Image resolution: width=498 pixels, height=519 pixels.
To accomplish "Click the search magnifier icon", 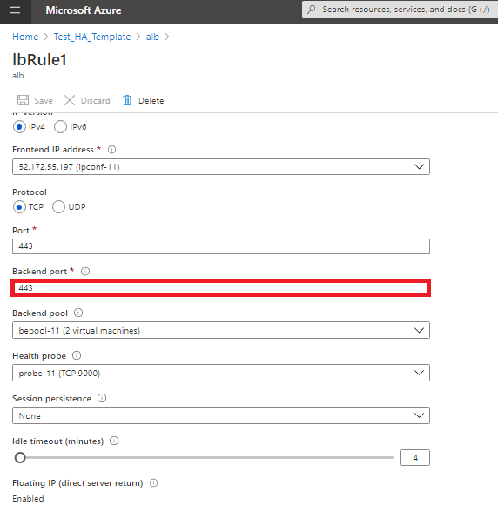I will click(312, 10).
